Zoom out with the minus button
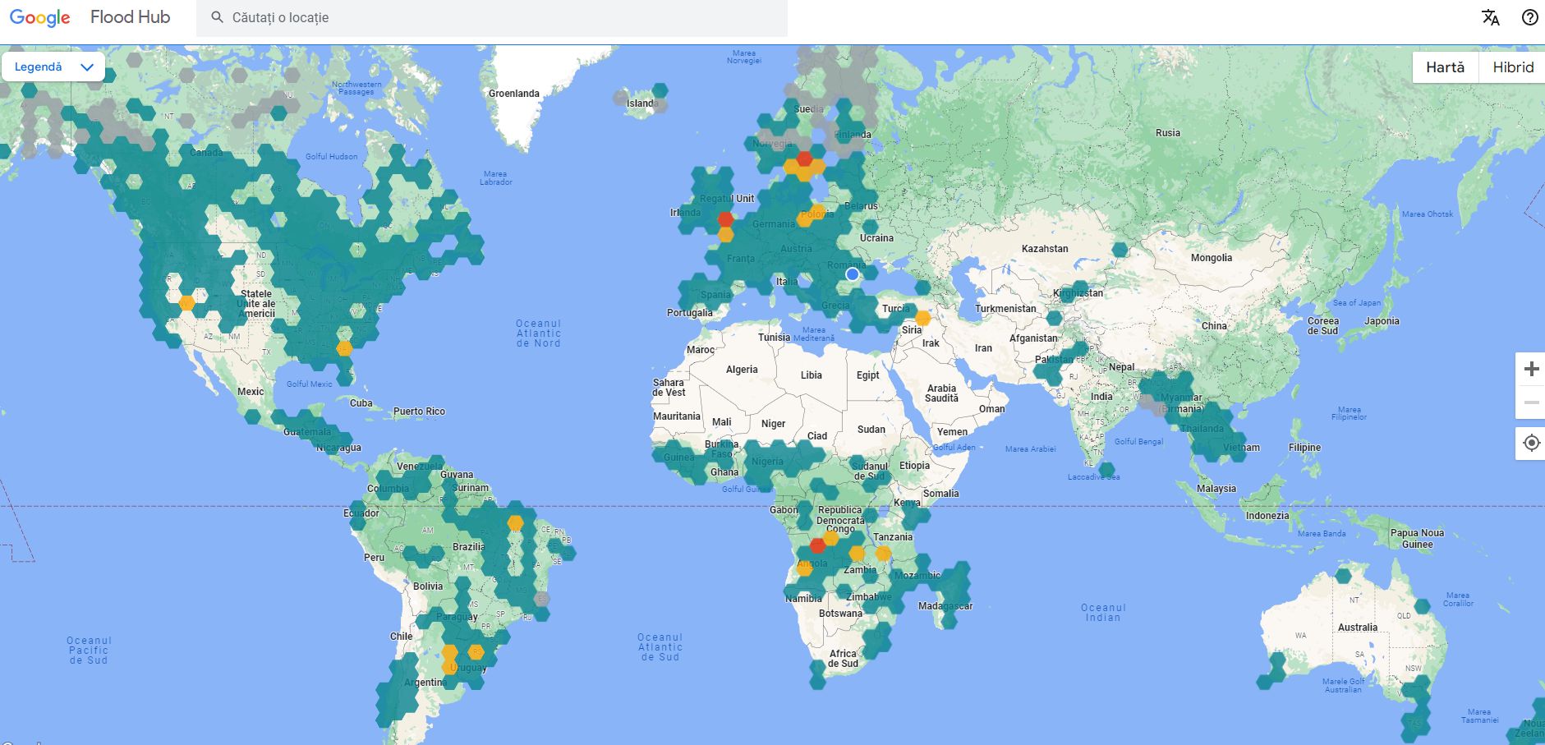 coord(1531,402)
